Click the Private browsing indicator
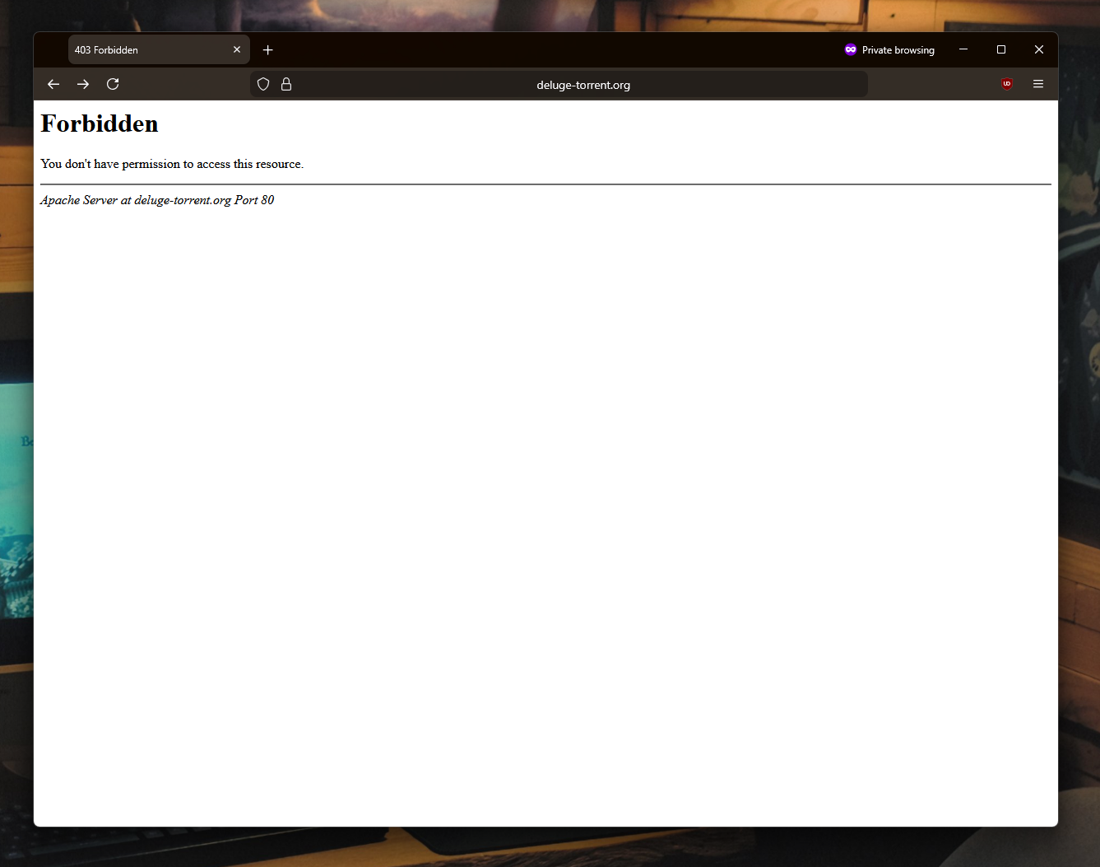Image resolution: width=1100 pixels, height=867 pixels. coord(889,50)
